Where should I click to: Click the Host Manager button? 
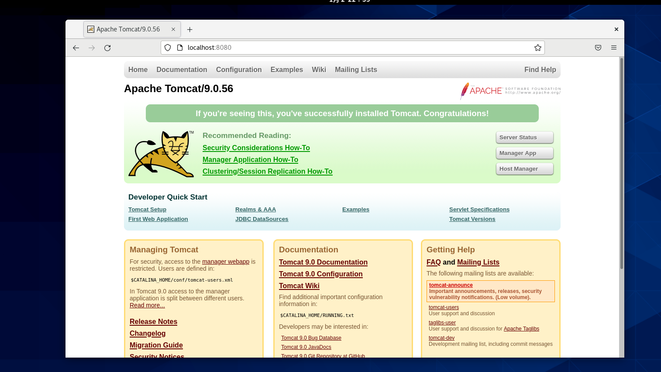pyautogui.click(x=525, y=169)
